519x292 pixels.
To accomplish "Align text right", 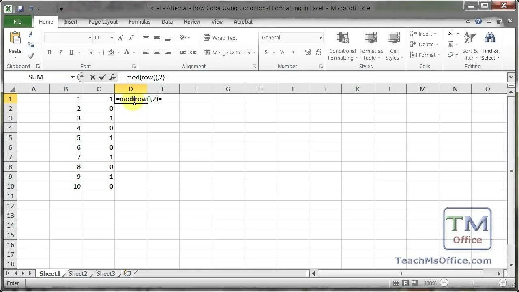I will [168, 52].
